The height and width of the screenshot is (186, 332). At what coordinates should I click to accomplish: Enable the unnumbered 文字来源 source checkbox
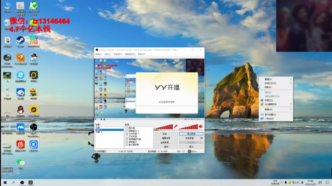coord(127,136)
